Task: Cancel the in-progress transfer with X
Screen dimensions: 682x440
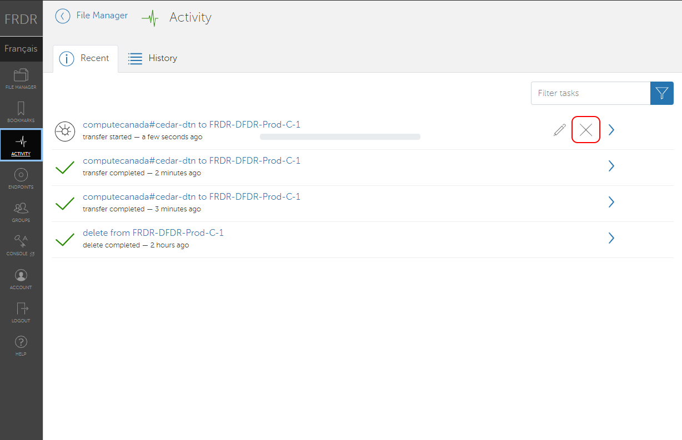Action: coord(586,130)
